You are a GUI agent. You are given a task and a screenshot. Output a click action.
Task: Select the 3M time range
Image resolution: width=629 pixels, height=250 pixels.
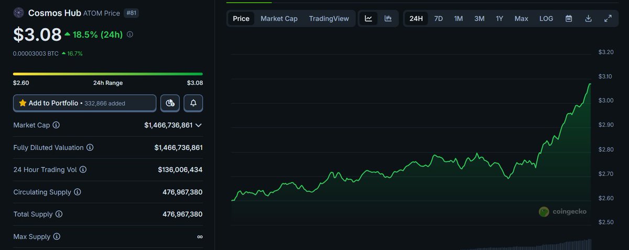point(479,18)
